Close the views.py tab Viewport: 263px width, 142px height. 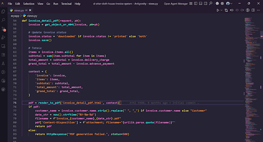[30, 10]
